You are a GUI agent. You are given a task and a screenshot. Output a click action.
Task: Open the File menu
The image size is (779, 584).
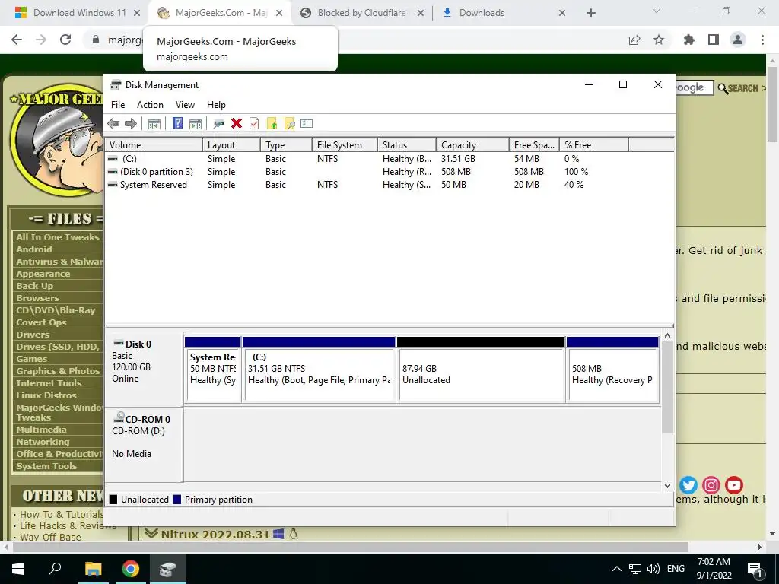(118, 105)
